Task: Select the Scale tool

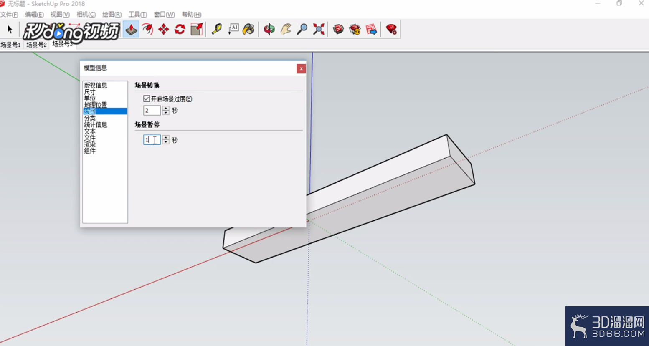Action: click(196, 29)
